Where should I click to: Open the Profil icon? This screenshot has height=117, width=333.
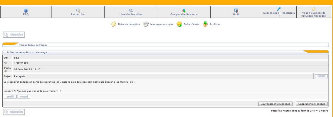pyautogui.click(x=236, y=10)
